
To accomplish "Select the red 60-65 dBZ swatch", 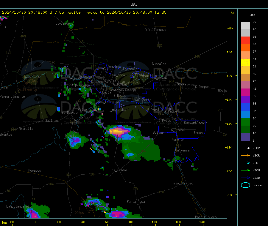I will [x=245, y=40].
